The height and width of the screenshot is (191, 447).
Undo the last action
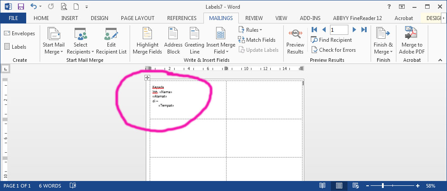click(33, 6)
